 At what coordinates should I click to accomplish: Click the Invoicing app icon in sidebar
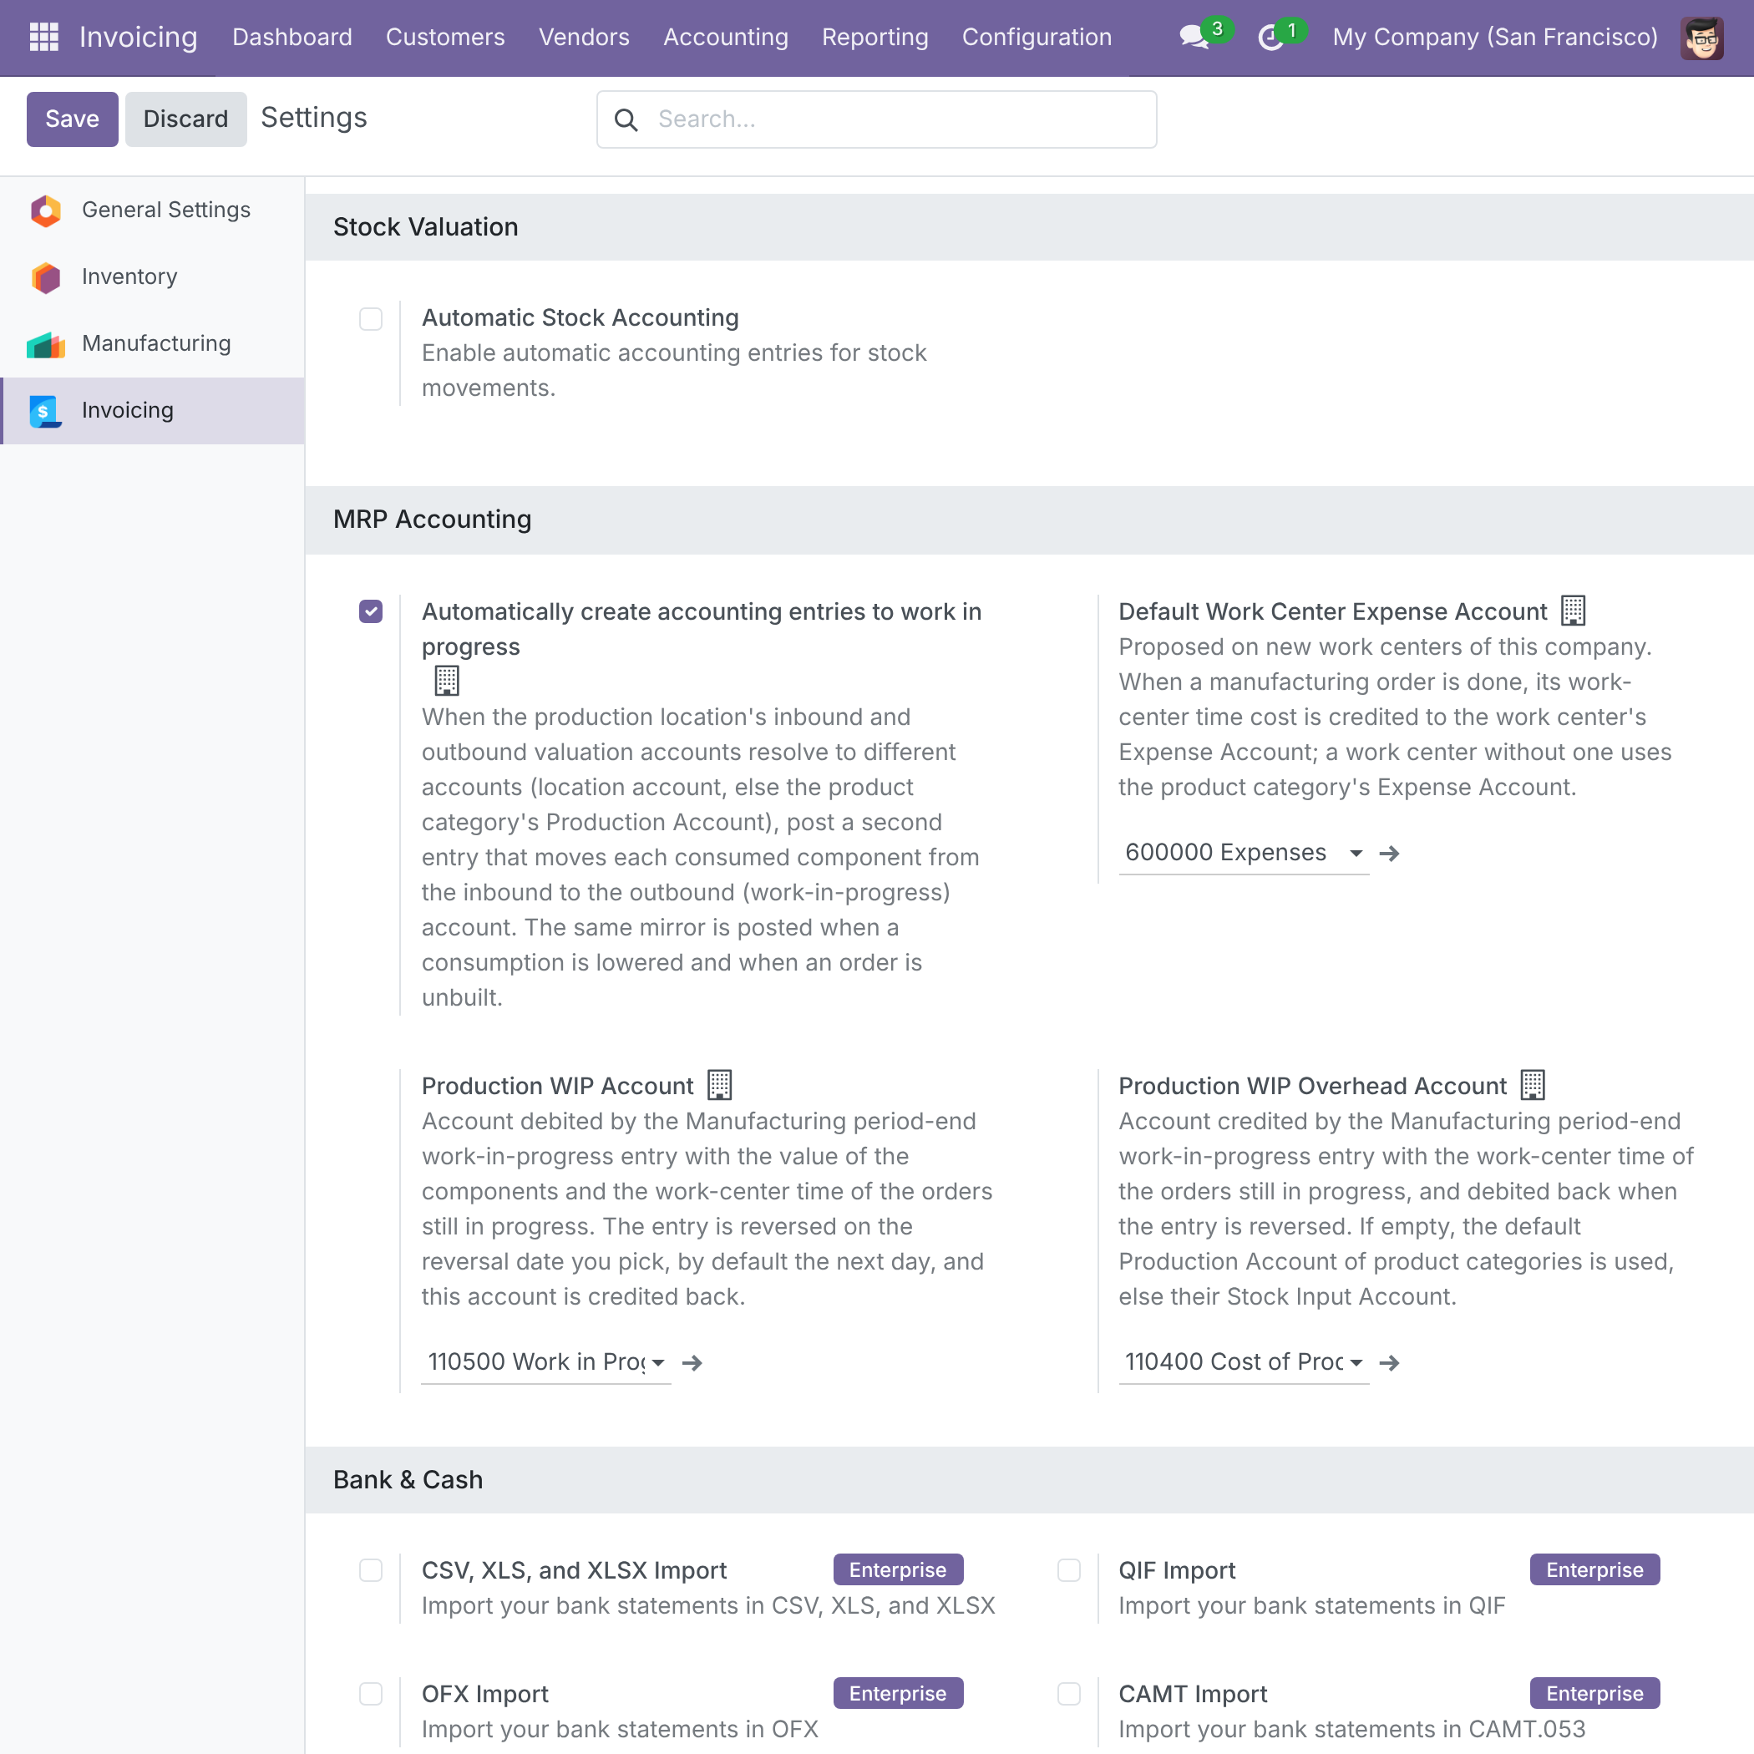45,410
